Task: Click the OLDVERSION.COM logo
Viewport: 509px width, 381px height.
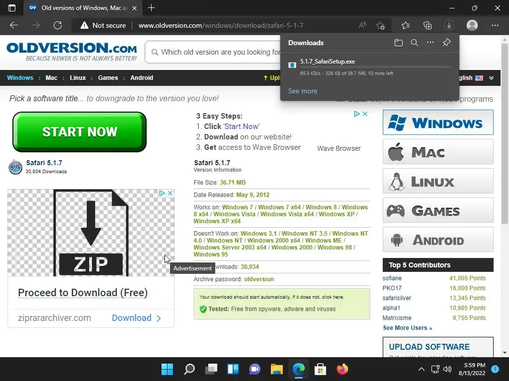Action: pyautogui.click(x=72, y=52)
